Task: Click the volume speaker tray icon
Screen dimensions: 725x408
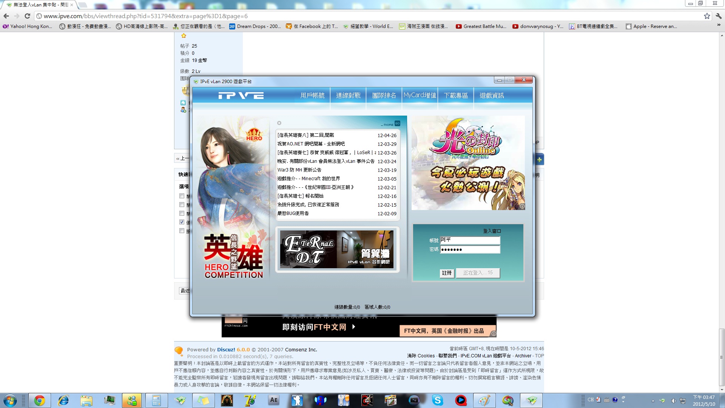Action: point(673,401)
